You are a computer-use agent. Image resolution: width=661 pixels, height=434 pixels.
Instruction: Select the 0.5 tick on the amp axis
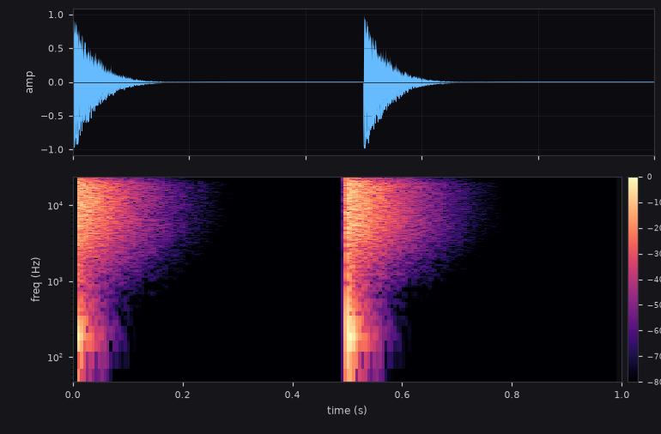[55, 48]
